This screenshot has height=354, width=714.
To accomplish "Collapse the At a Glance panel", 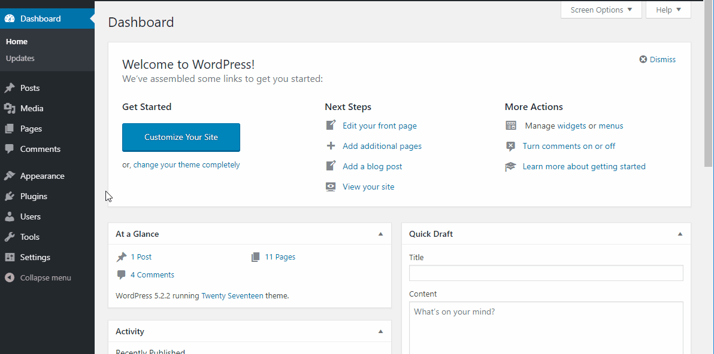I will coord(381,234).
